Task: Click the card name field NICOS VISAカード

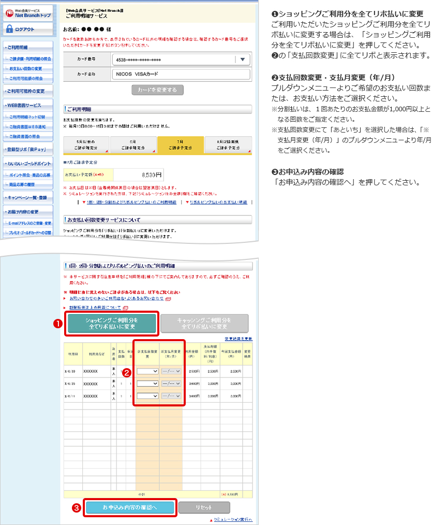Action: 181,75
